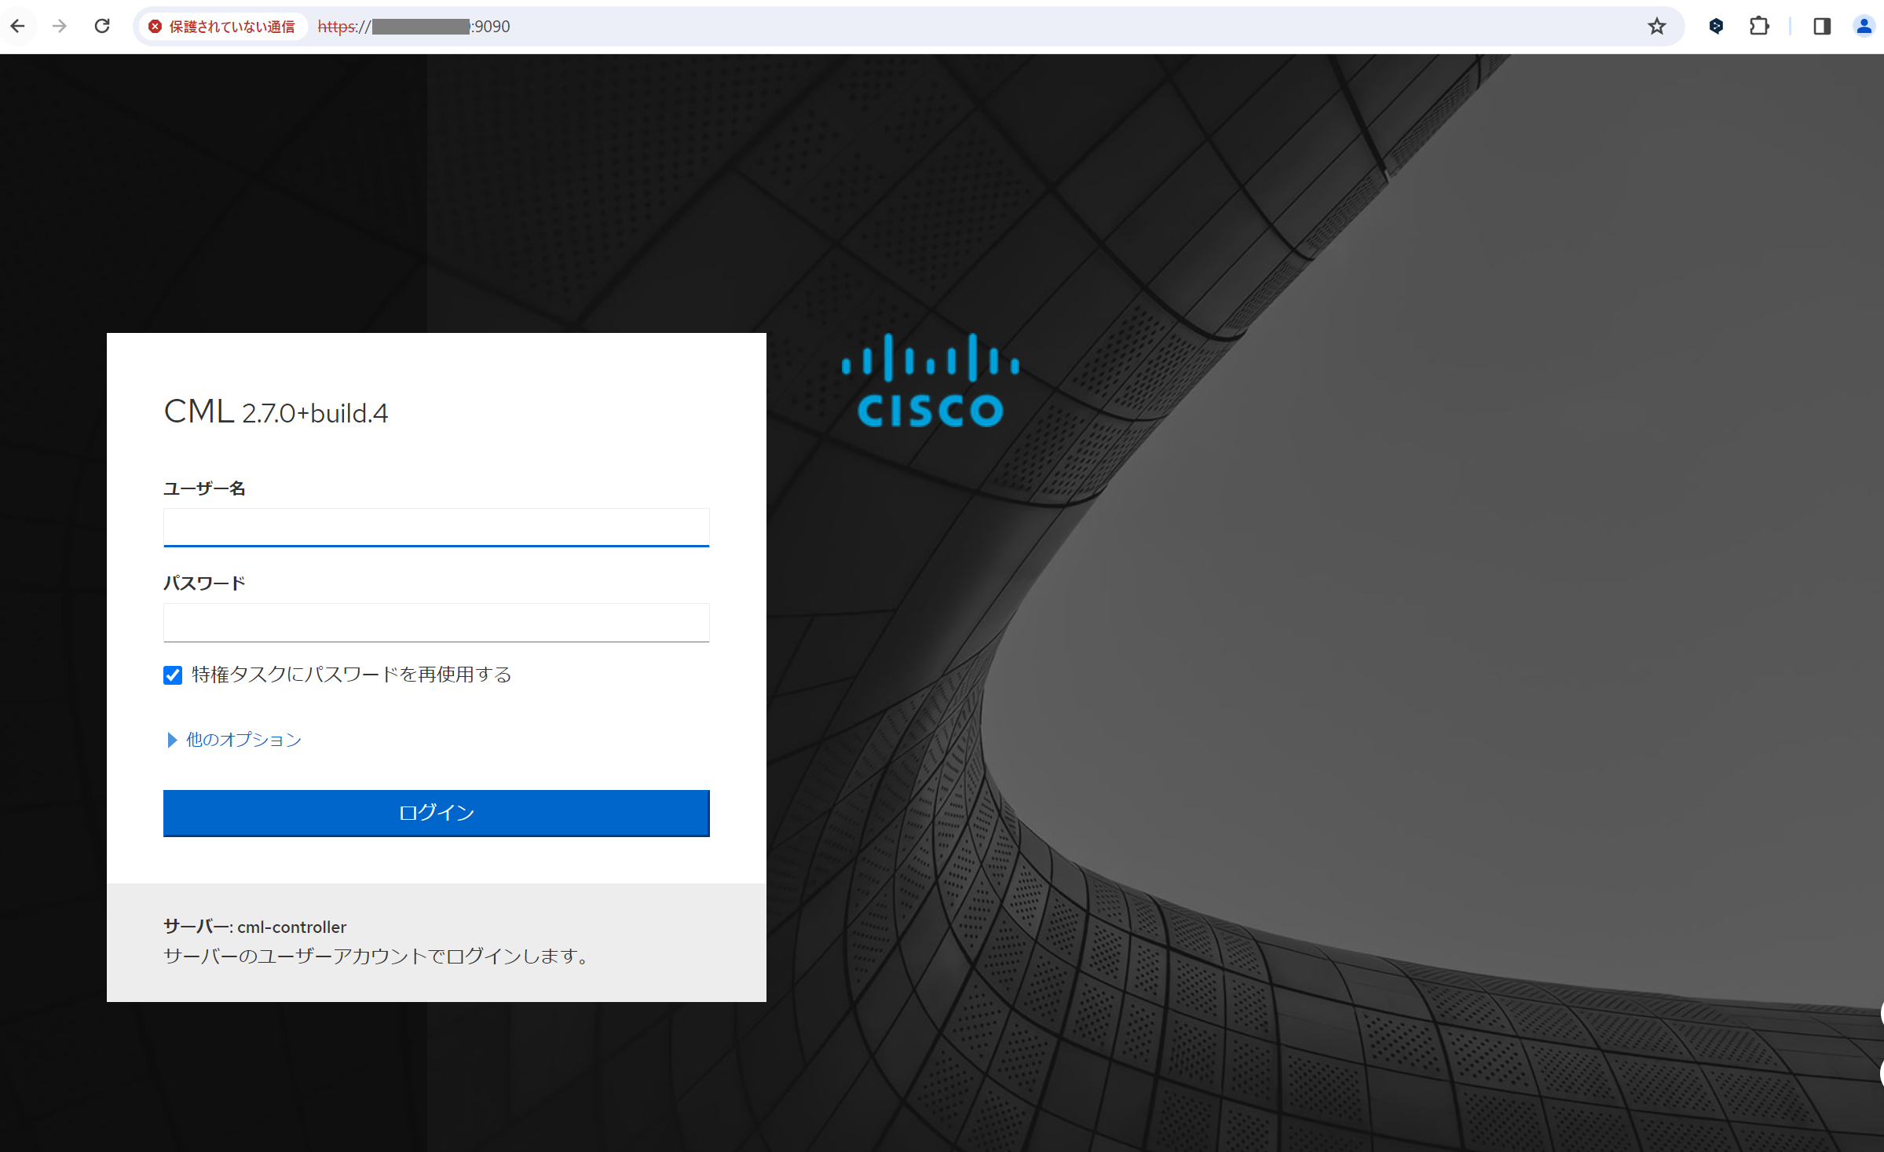Open the browser side panel icon
Screen dimensions: 1884x1152
click(x=1822, y=26)
